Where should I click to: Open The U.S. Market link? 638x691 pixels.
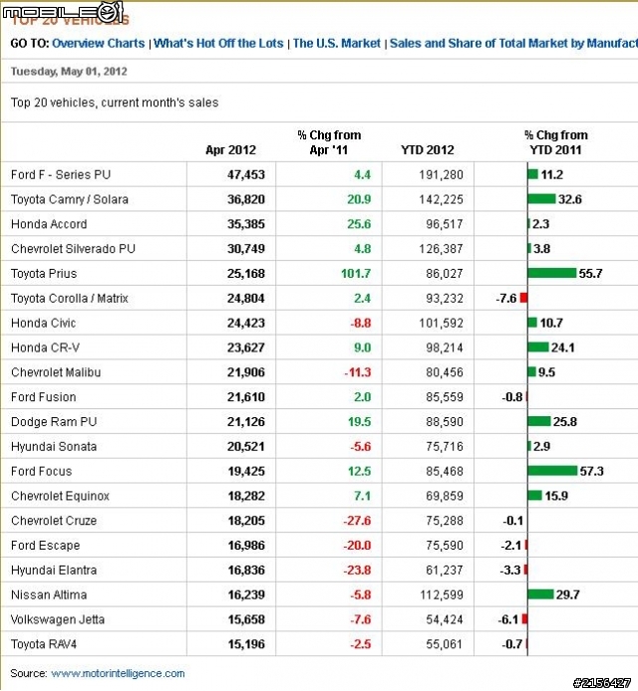tap(337, 43)
